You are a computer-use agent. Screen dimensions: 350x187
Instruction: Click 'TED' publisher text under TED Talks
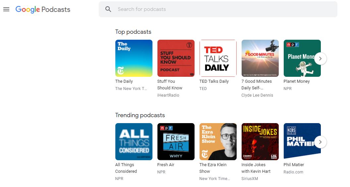203,88
